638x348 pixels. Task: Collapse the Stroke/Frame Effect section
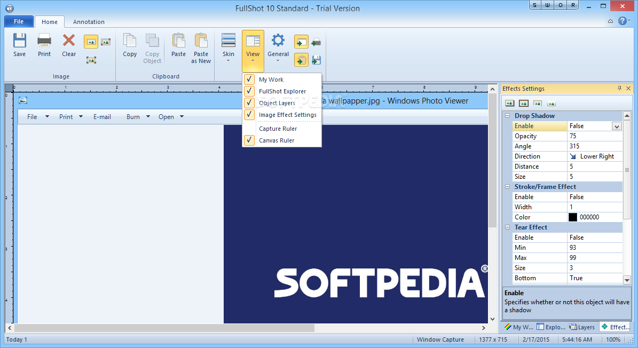click(x=507, y=187)
